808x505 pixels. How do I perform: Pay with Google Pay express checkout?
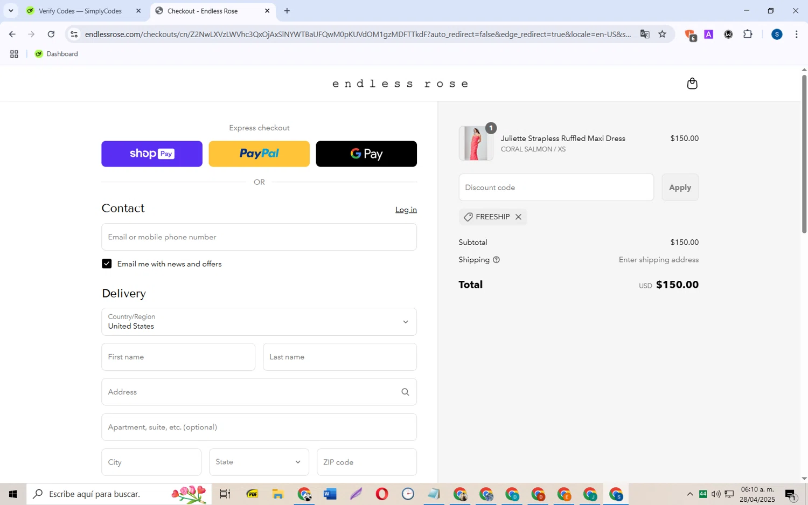(x=366, y=154)
